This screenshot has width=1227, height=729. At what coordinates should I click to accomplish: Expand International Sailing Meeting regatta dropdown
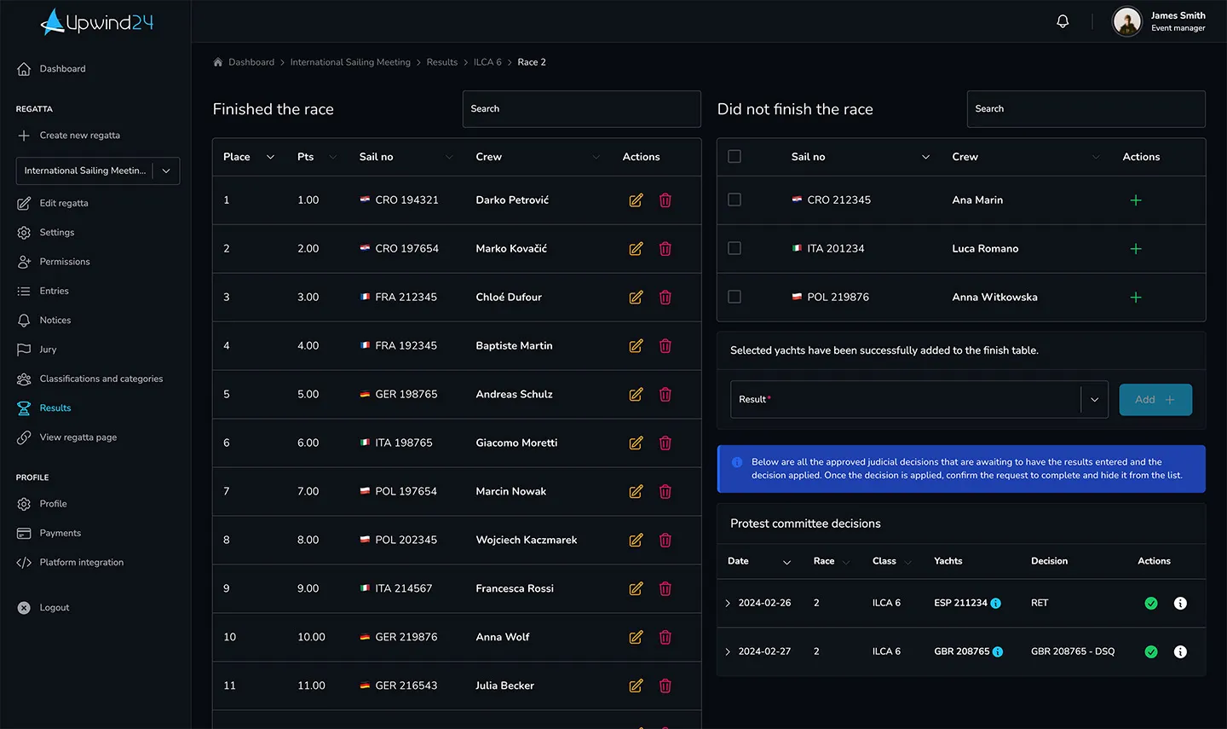tap(166, 171)
